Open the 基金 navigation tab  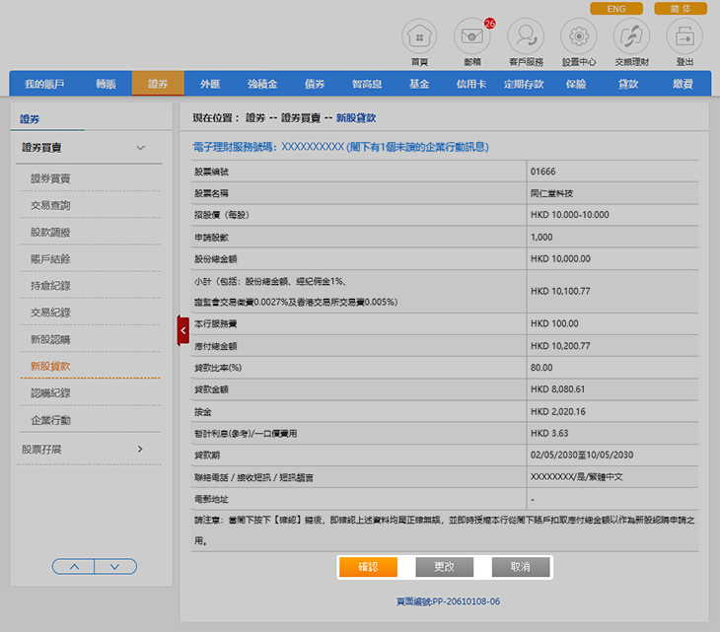(418, 84)
